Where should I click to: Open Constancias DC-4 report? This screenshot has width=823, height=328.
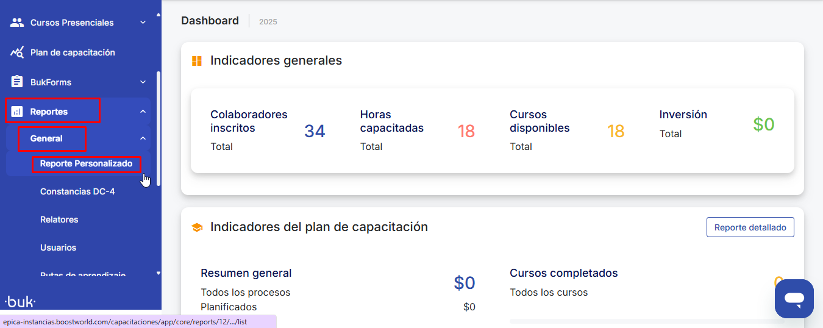[x=77, y=191]
